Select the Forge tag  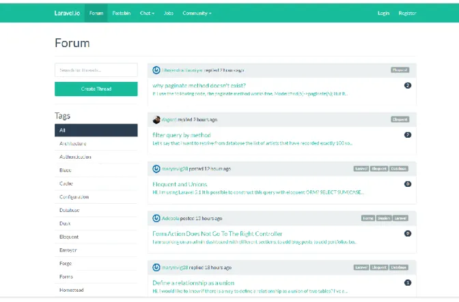coord(96,263)
